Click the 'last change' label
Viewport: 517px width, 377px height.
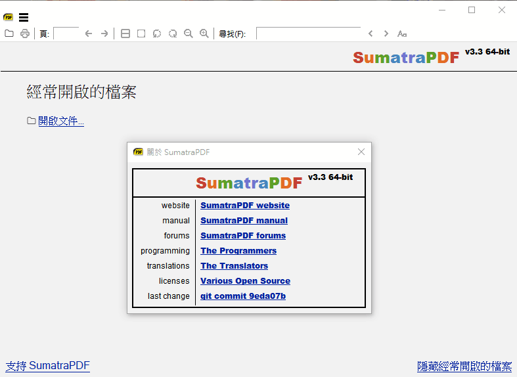point(168,296)
